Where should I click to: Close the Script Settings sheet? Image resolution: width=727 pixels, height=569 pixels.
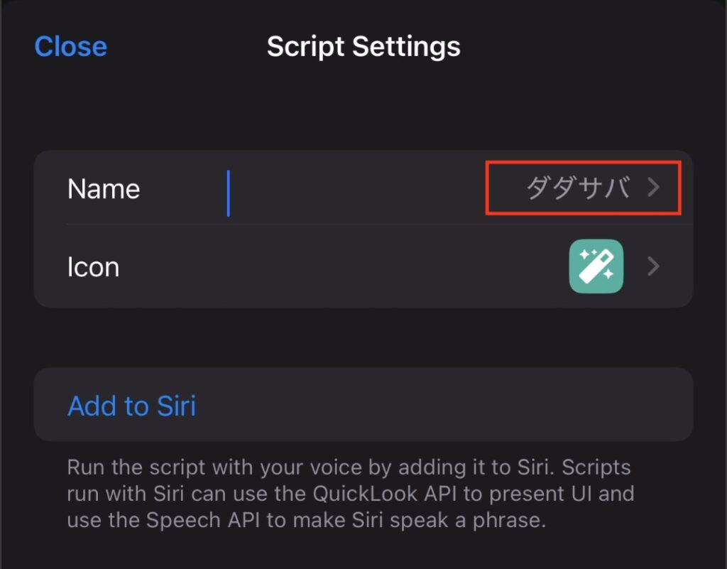pyautogui.click(x=70, y=47)
